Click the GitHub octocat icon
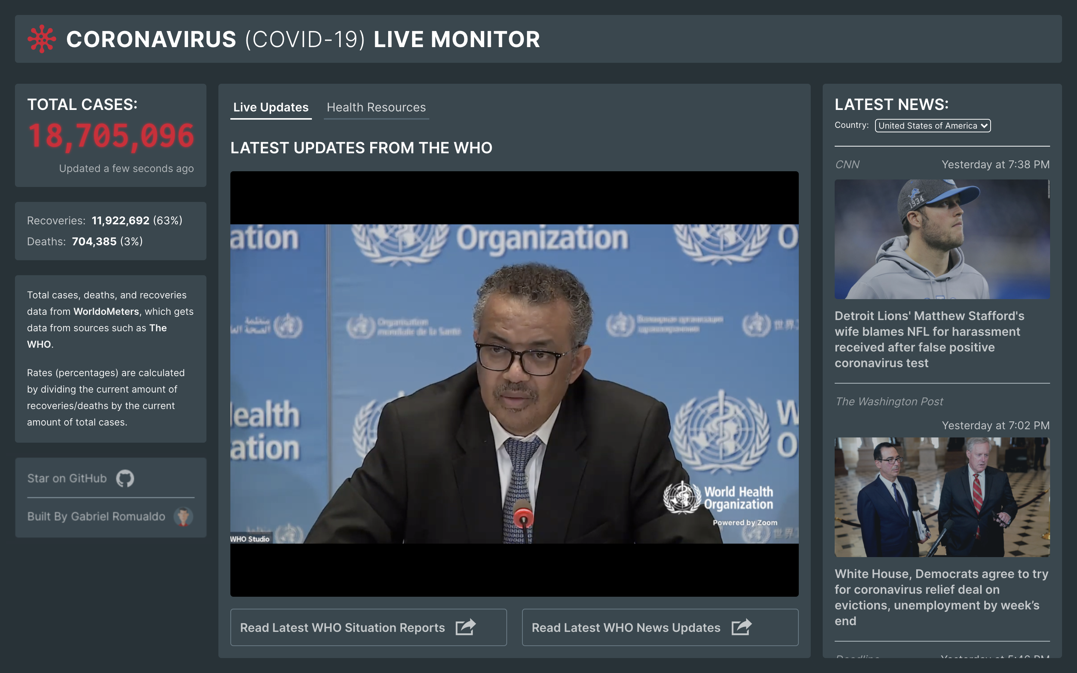1077x673 pixels. tap(125, 479)
